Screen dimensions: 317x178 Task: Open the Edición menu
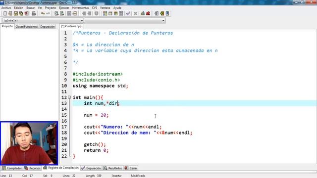(x=19, y=8)
